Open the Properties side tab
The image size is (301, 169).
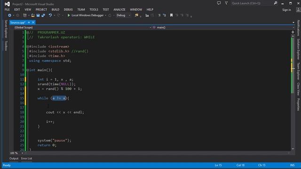click(x=298, y=104)
